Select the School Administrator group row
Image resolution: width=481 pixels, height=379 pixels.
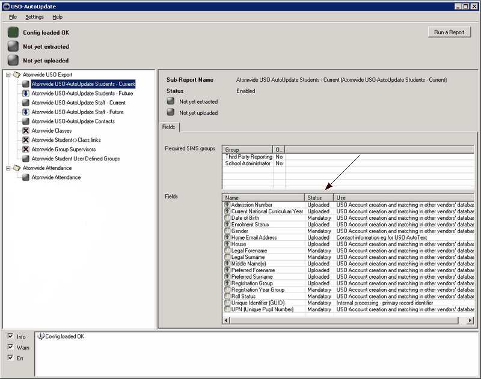(348, 163)
